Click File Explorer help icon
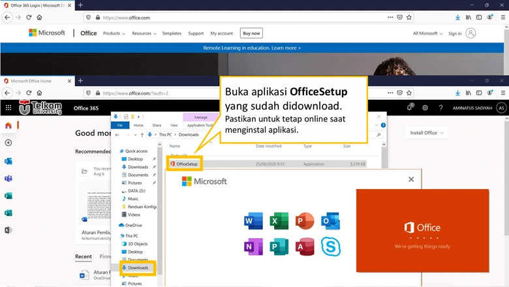 (x=383, y=125)
